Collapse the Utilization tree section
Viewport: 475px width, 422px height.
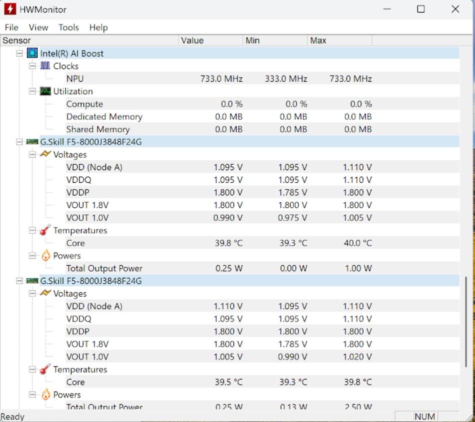32,91
